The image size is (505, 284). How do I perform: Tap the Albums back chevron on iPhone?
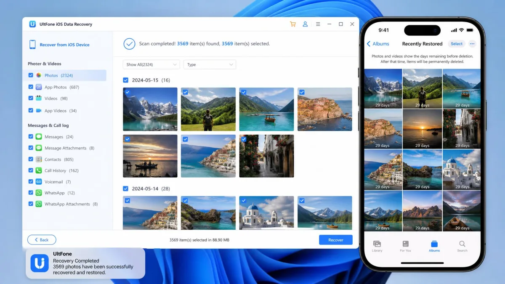[x=369, y=44]
